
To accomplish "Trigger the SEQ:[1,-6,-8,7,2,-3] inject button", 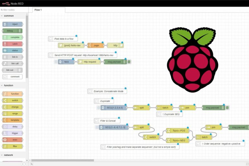I will coord(97,127).
